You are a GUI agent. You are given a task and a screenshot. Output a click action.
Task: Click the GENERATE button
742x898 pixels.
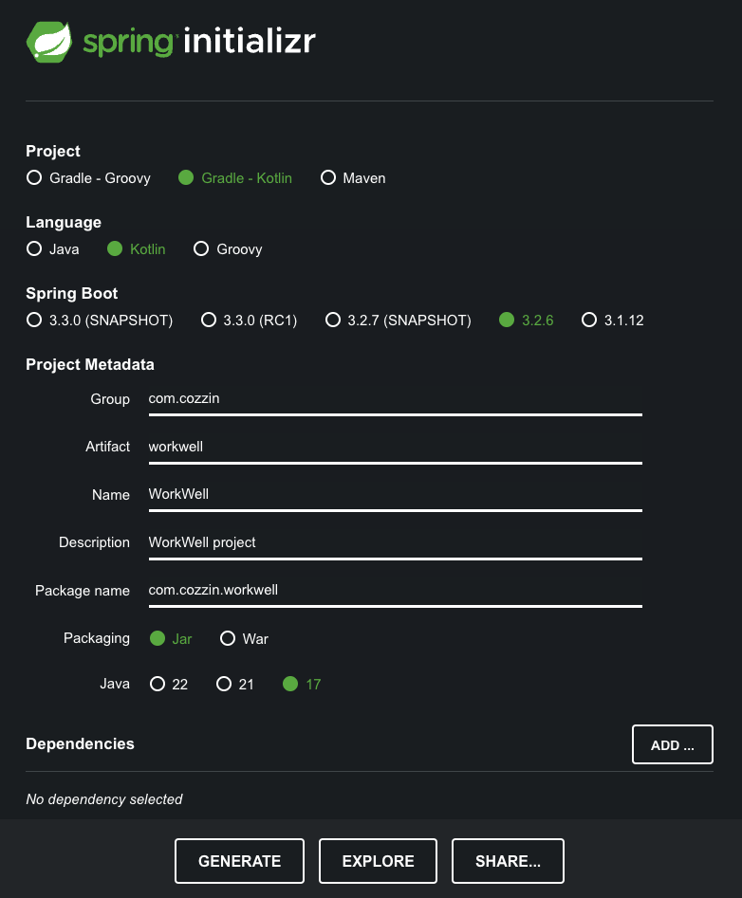(239, 861)
